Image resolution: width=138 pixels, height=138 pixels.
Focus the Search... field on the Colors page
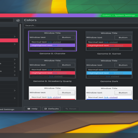(81, 26)
